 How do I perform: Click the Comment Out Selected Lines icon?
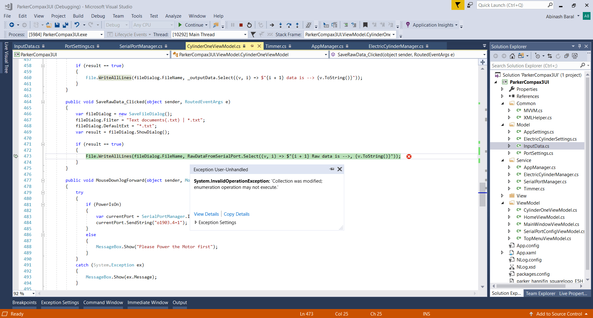pos(346,25)
